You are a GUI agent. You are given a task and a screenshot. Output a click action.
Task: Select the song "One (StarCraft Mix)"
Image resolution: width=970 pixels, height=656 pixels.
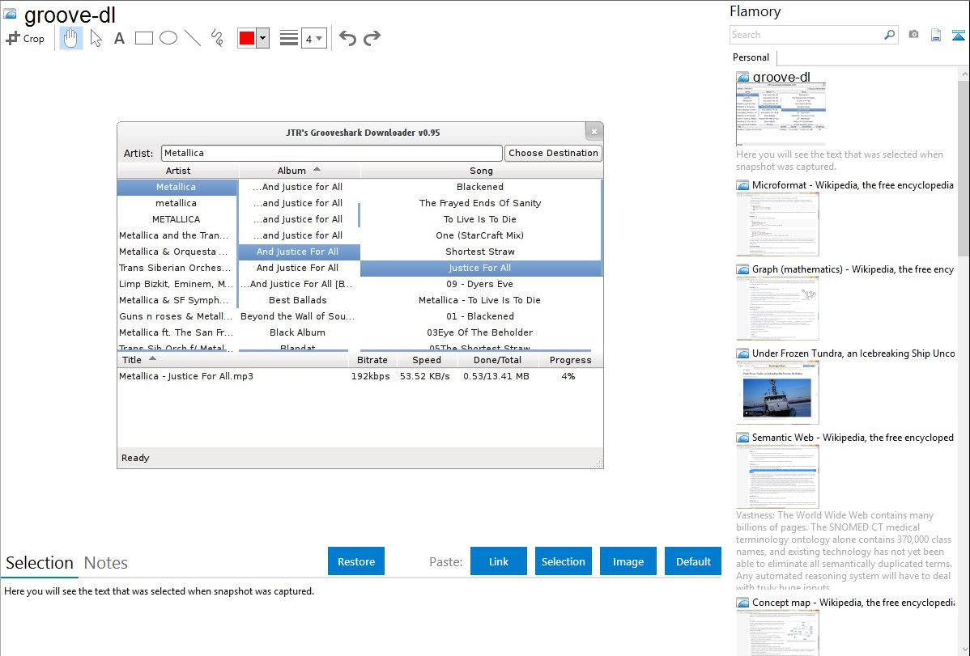[x=480, y=235]
